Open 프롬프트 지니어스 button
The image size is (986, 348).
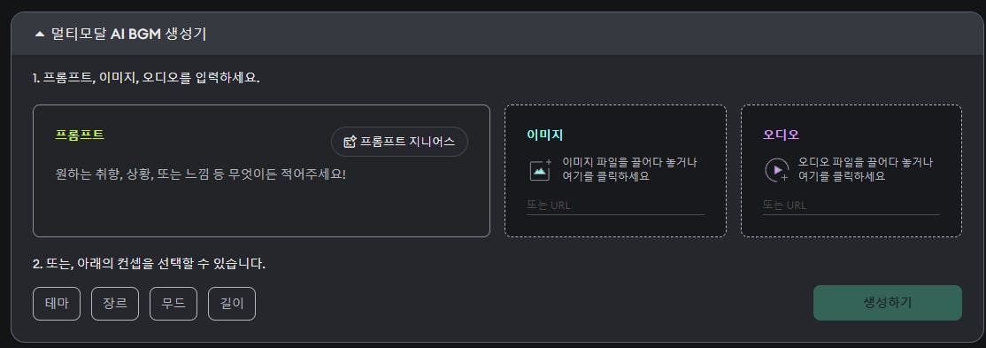[x=399, y=142]
